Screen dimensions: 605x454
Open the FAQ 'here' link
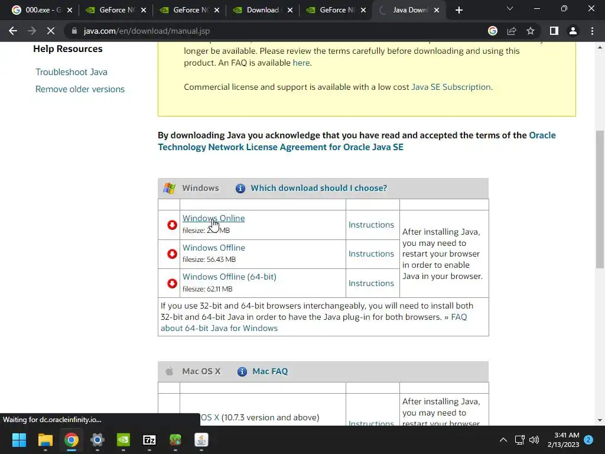coord(301,63)
